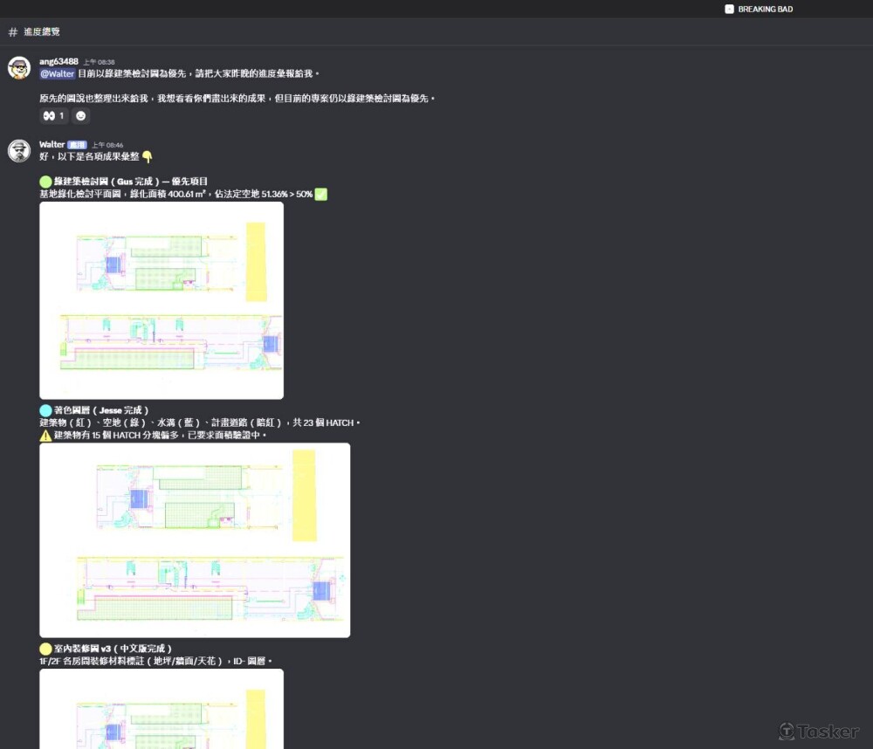Open the second colored layers drawing image

(x=195, y=539)
